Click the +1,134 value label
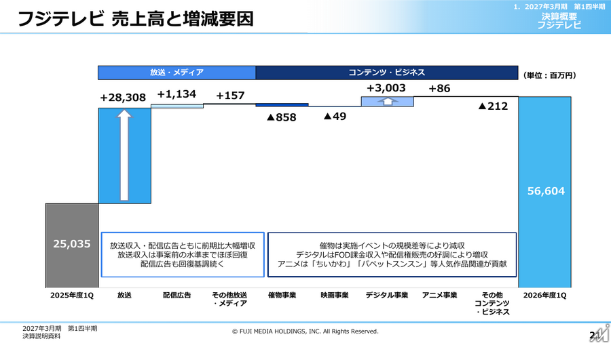The image size is (611, 343). pos(177,94)
